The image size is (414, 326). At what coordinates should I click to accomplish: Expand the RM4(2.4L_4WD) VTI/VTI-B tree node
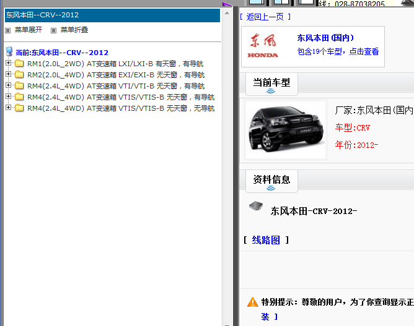click(8, 85)
